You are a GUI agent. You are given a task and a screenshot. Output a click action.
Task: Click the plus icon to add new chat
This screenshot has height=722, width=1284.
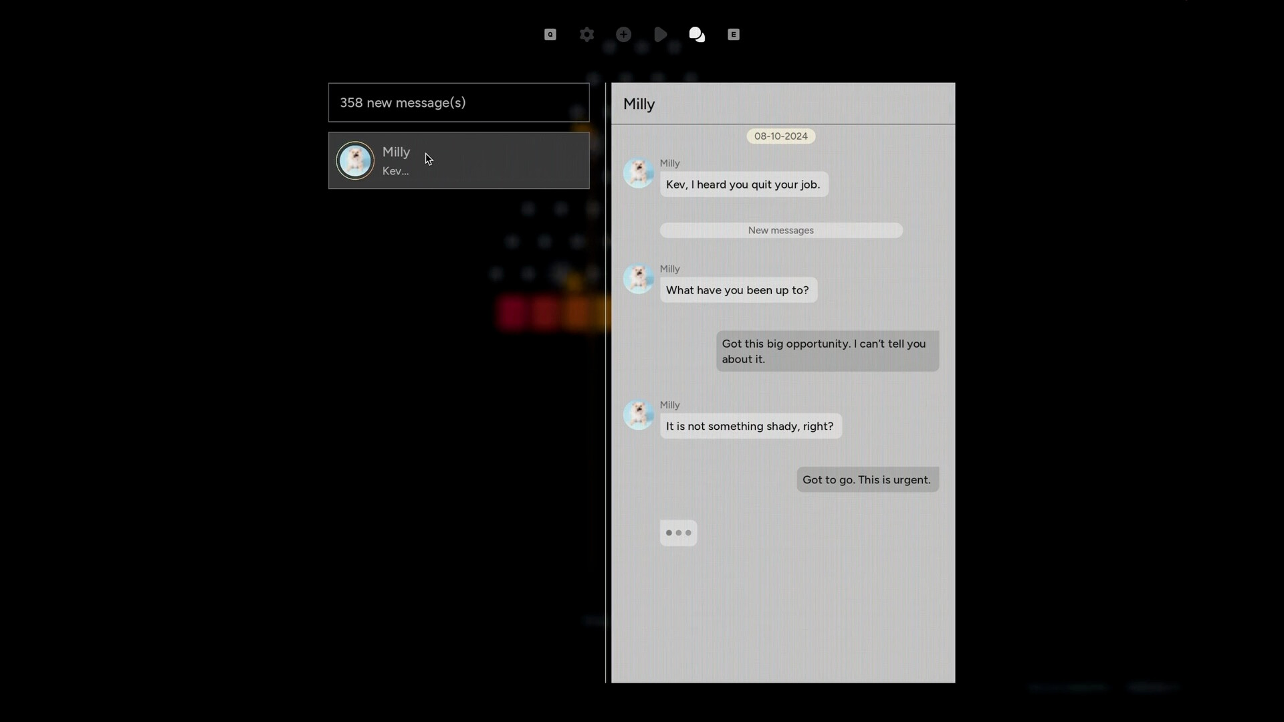tap(623, 34)
